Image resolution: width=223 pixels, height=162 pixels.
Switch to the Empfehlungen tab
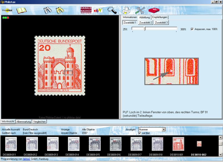pos(160,17)
